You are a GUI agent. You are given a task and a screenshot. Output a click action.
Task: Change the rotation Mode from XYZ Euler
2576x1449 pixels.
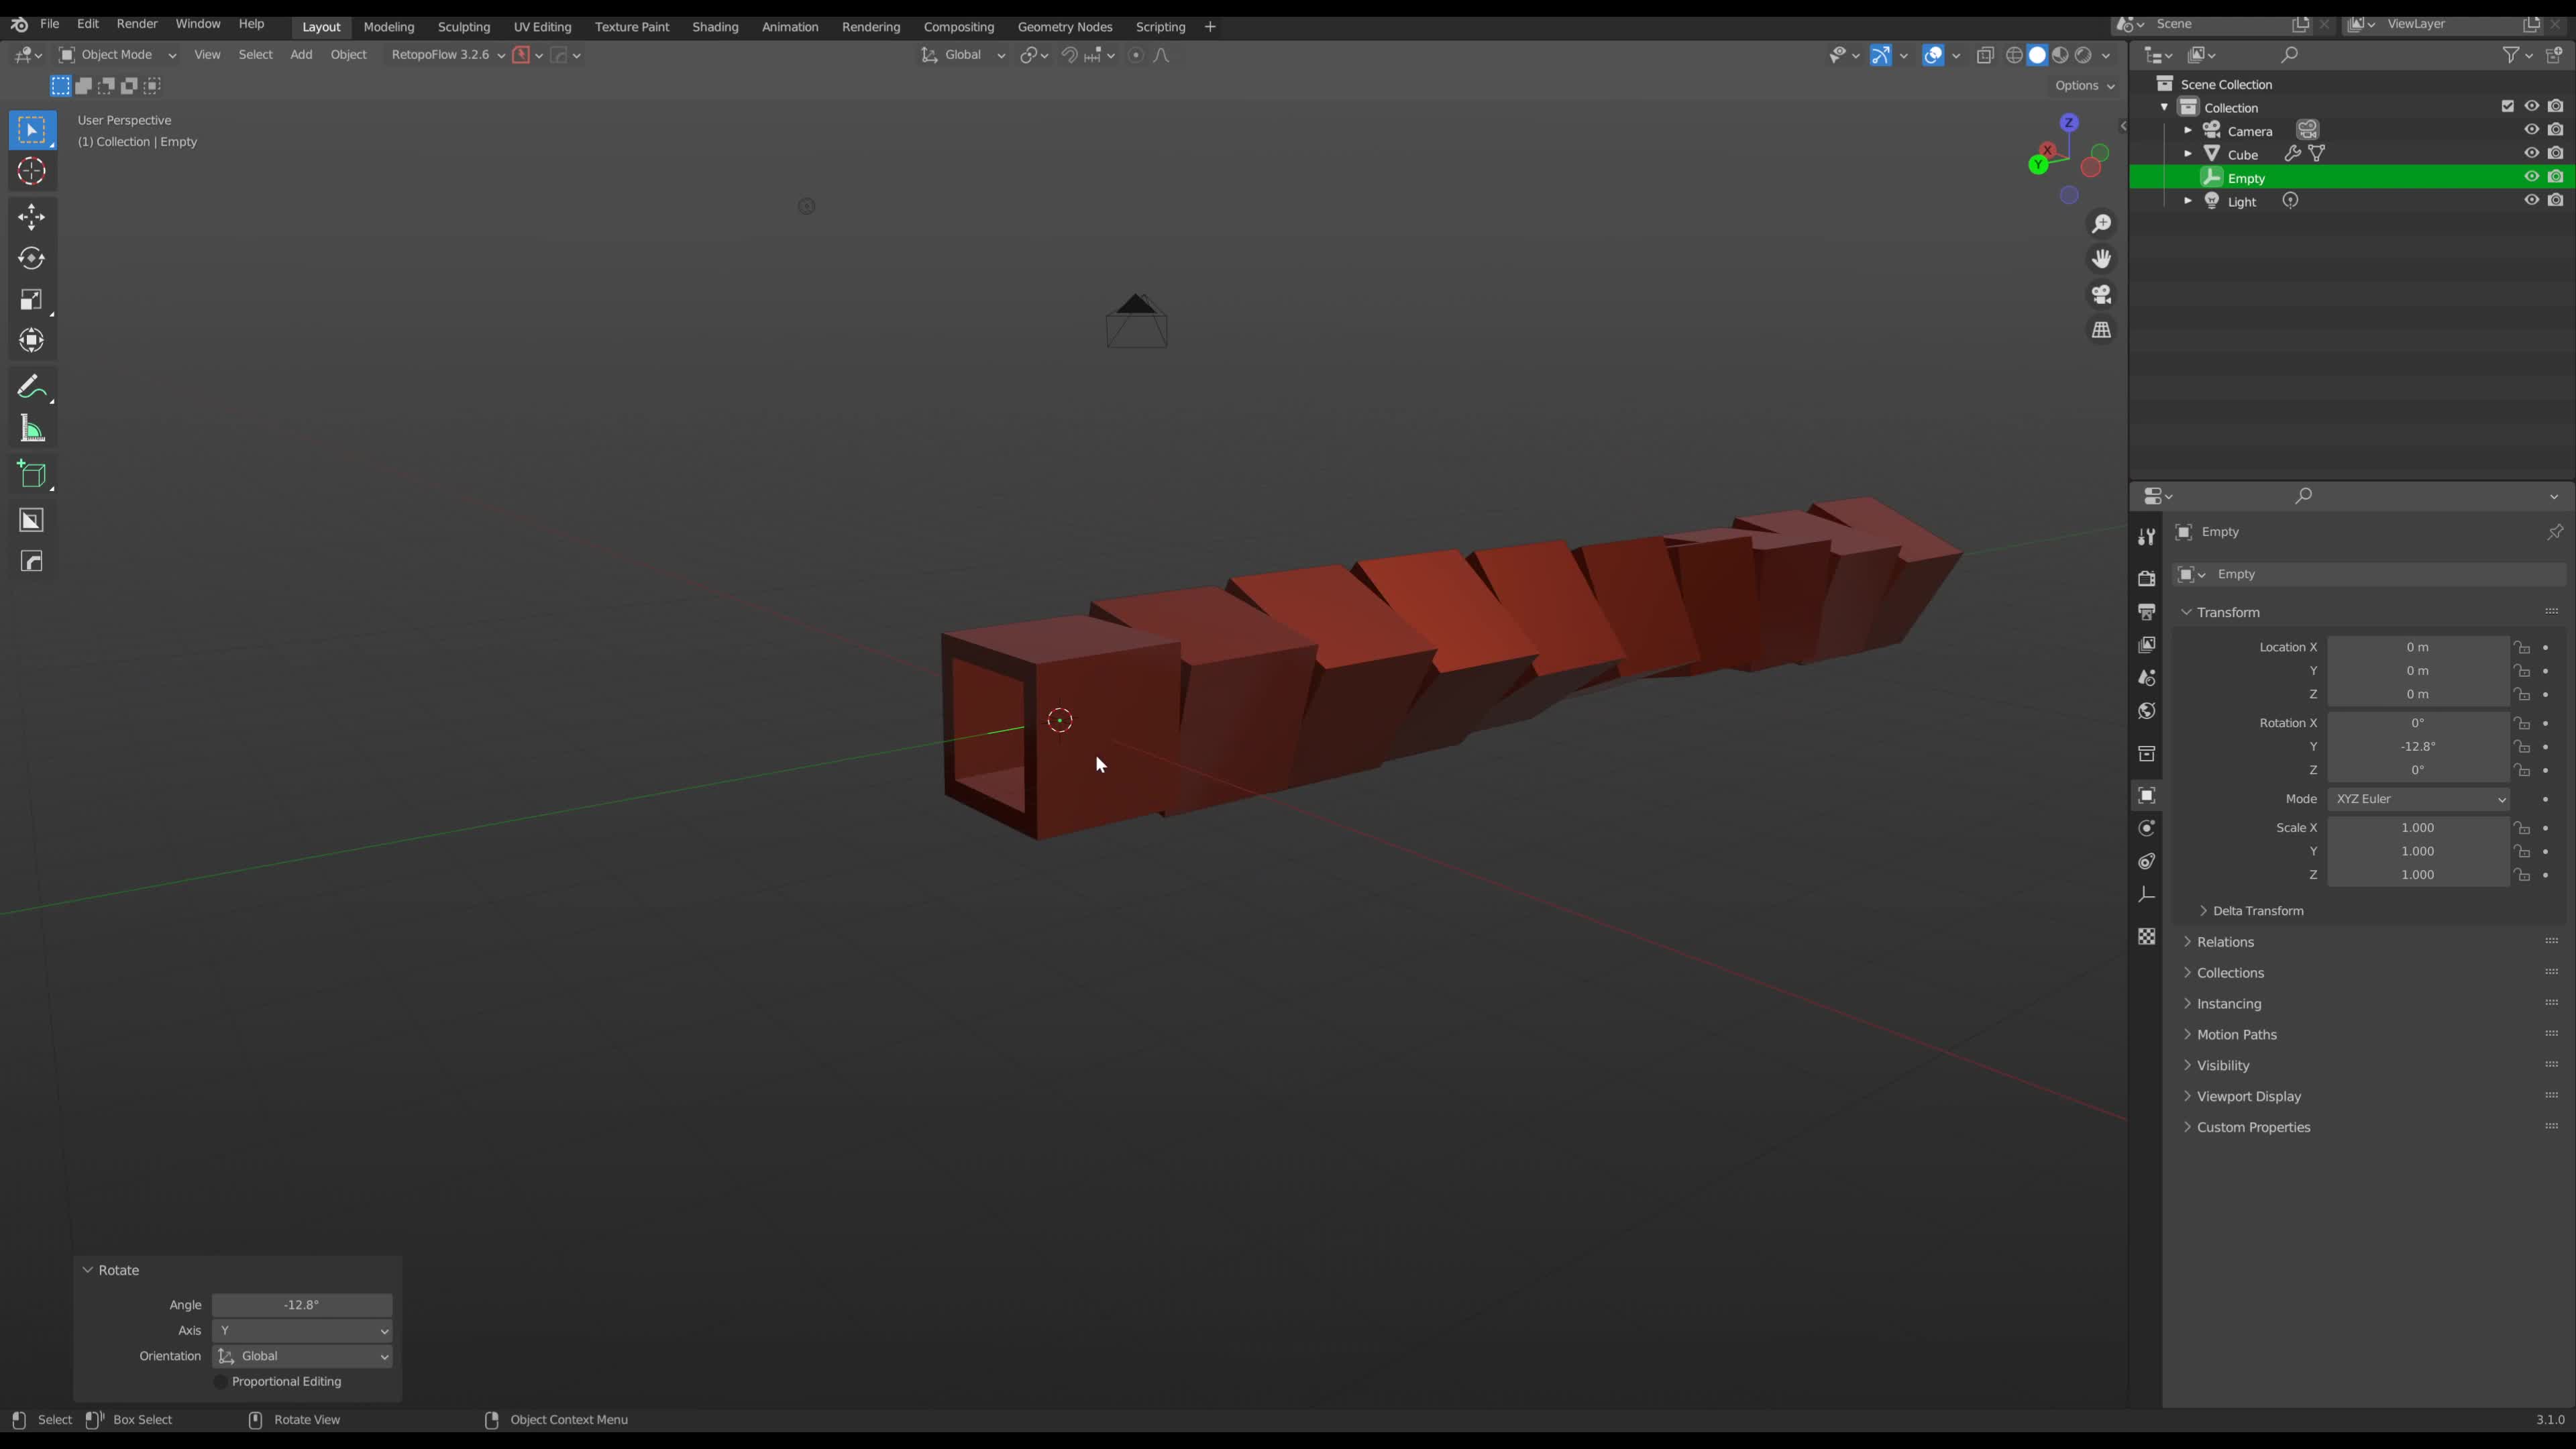pyautogui.click(x=2418, y=798)
